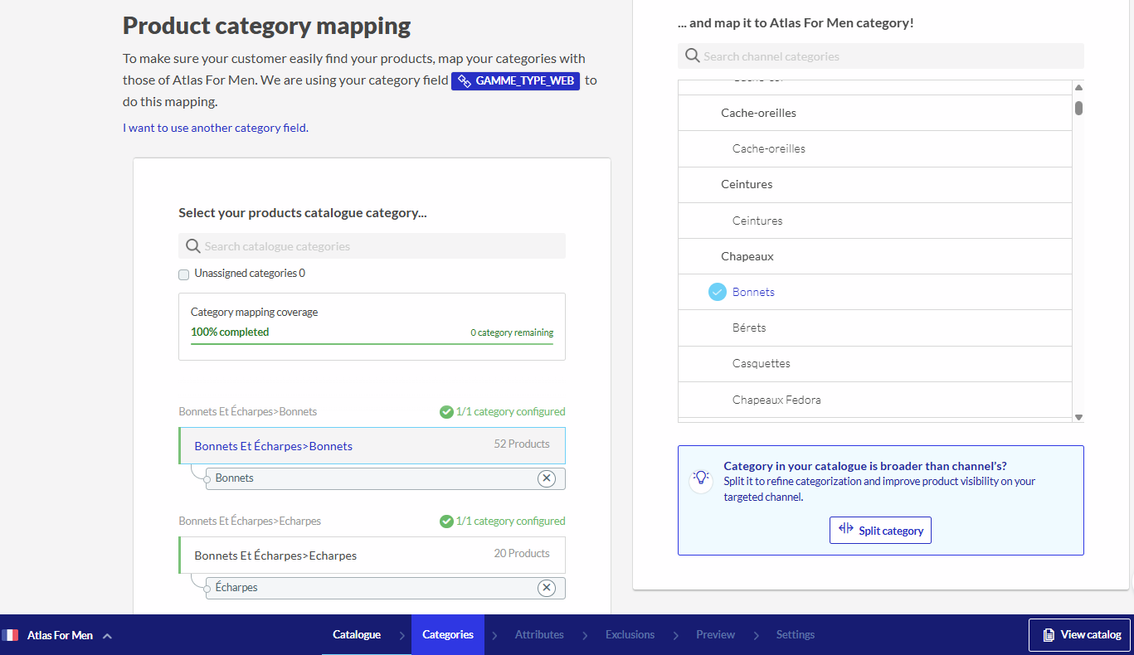This screenshot has height=655, width=1134.
Task: Go to the Catalogue step
Action: point(357,635)
